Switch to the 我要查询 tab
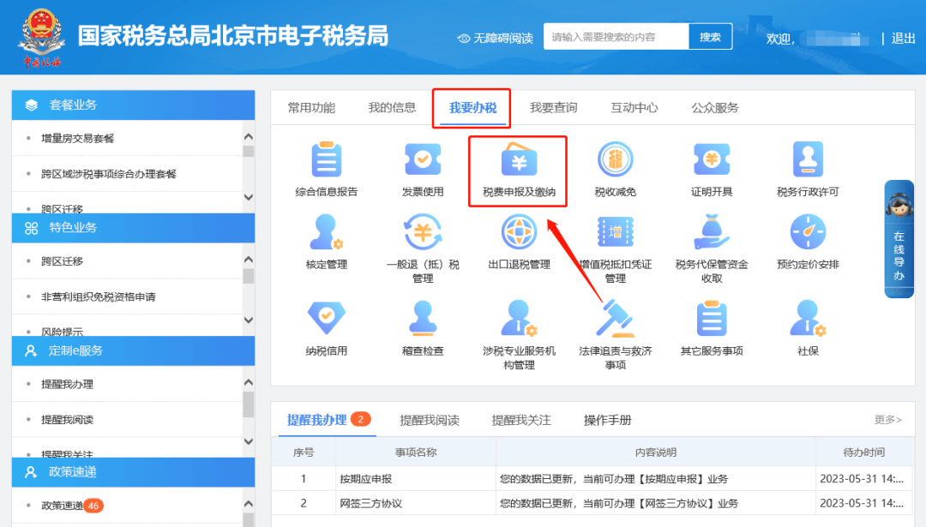 pyautogui.click(x=556, y=107)
